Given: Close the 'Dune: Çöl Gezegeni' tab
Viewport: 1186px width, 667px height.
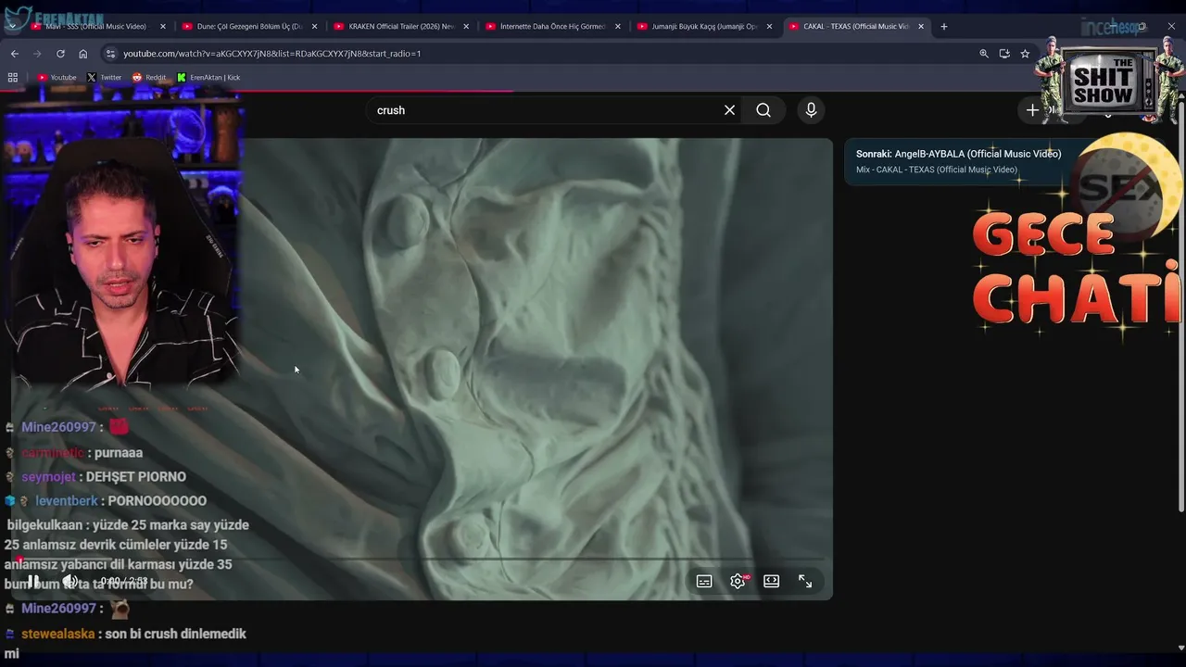Looking at the screenshot, I should tap(314, 27).
